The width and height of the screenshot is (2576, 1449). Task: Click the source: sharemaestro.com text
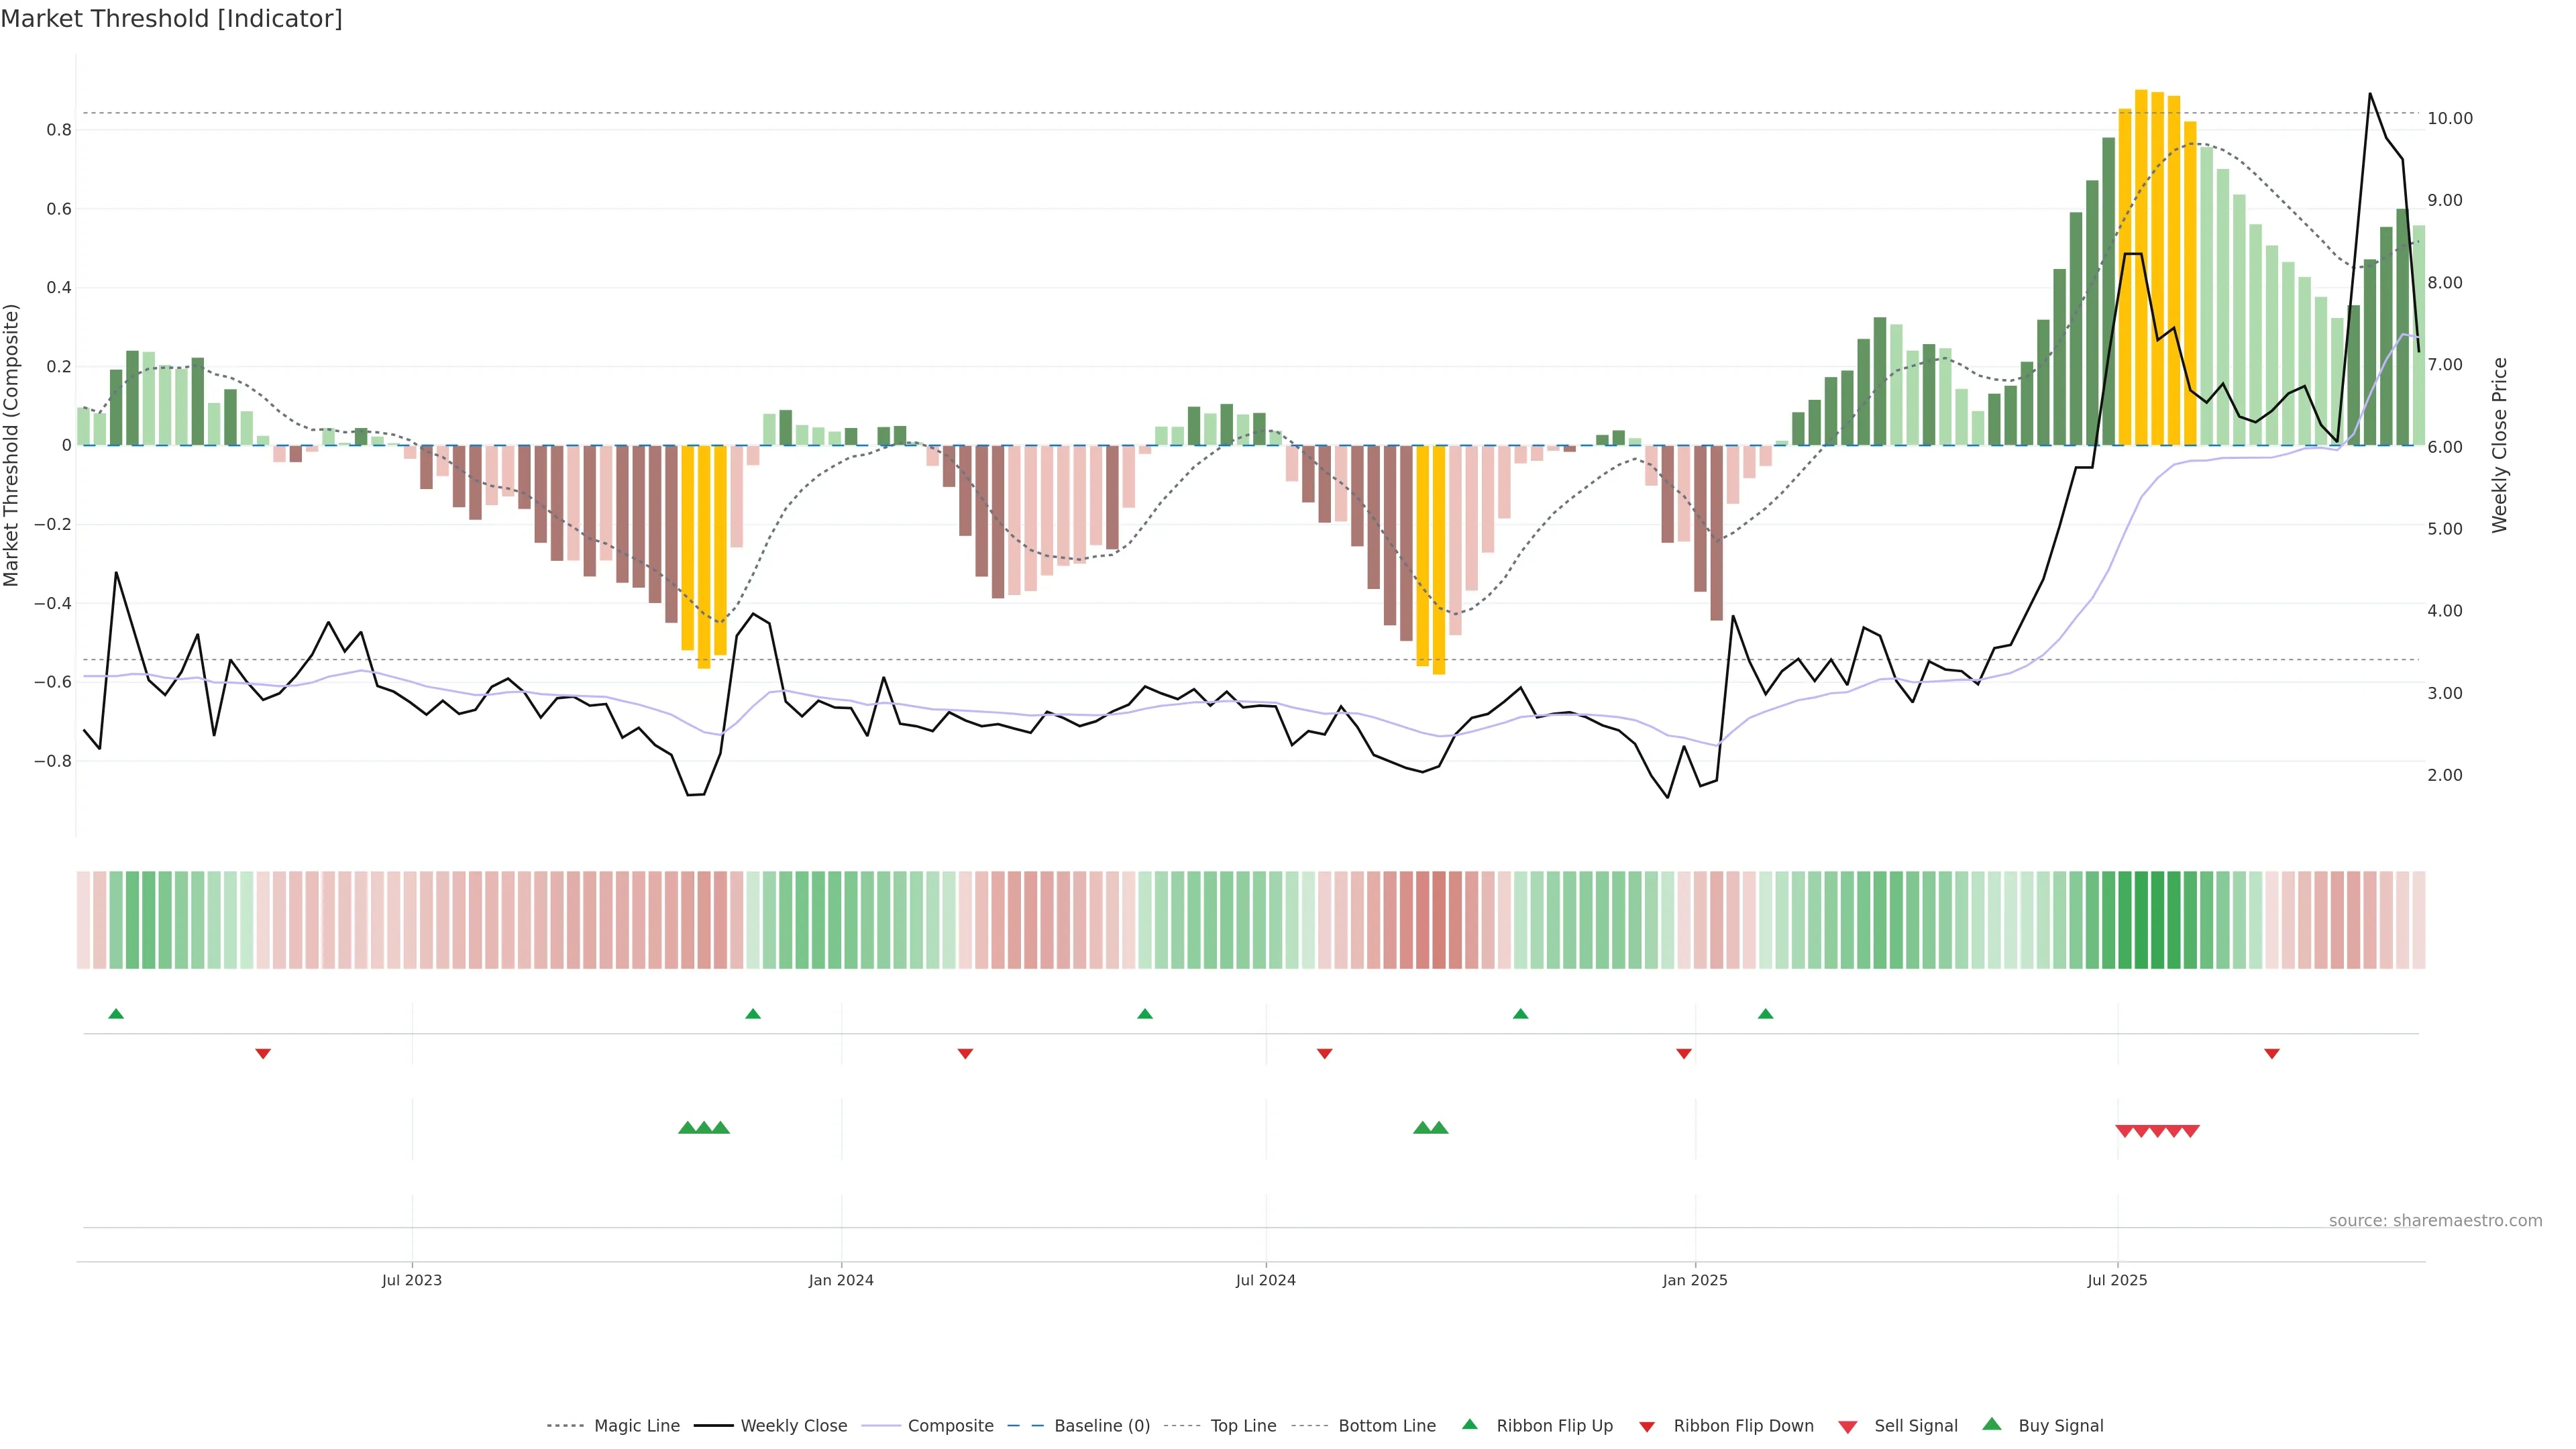click(x=2435, y=1221)
